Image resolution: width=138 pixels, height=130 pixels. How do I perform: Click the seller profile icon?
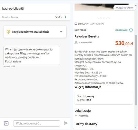click(x=76, y=43)
